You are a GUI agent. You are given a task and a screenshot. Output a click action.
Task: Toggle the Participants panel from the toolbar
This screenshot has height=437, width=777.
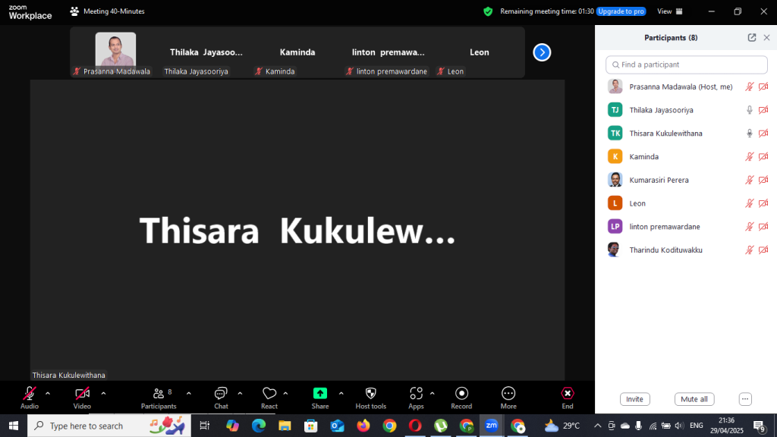click(159, 398)
